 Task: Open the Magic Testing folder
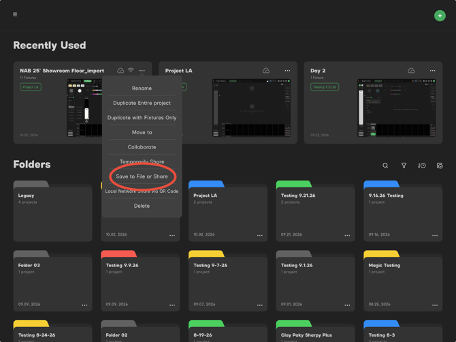(403, 281)
